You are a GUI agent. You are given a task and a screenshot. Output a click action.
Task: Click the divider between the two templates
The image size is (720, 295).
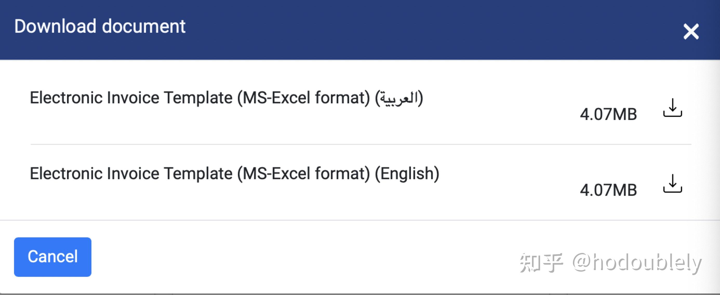pyautogui.click(x=361, y=144)
